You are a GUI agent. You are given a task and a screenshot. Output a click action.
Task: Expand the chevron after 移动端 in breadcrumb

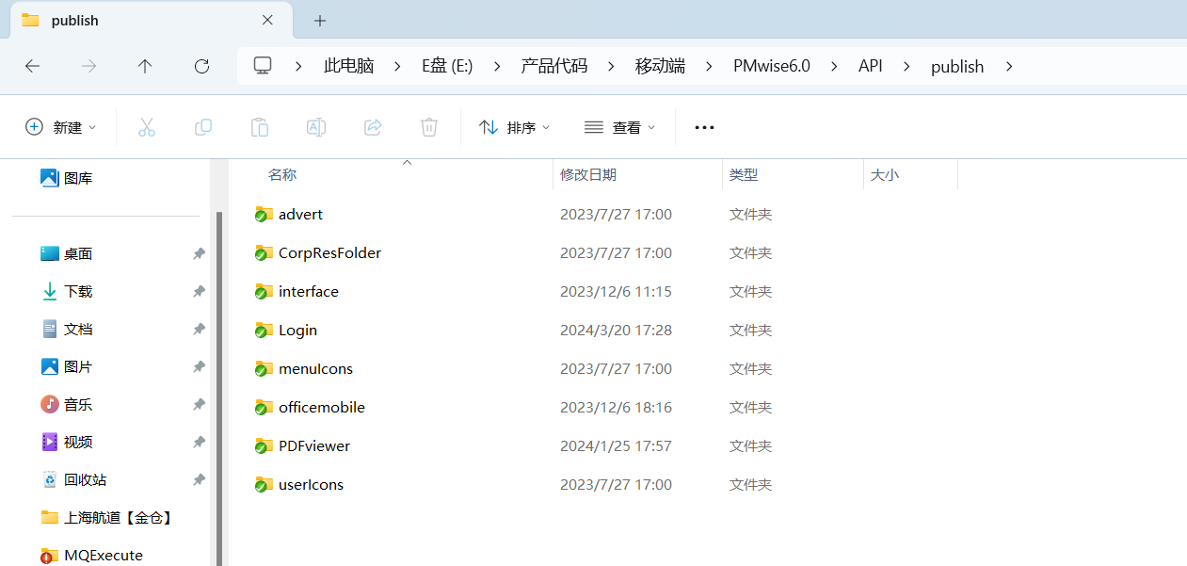pos(709,66)
